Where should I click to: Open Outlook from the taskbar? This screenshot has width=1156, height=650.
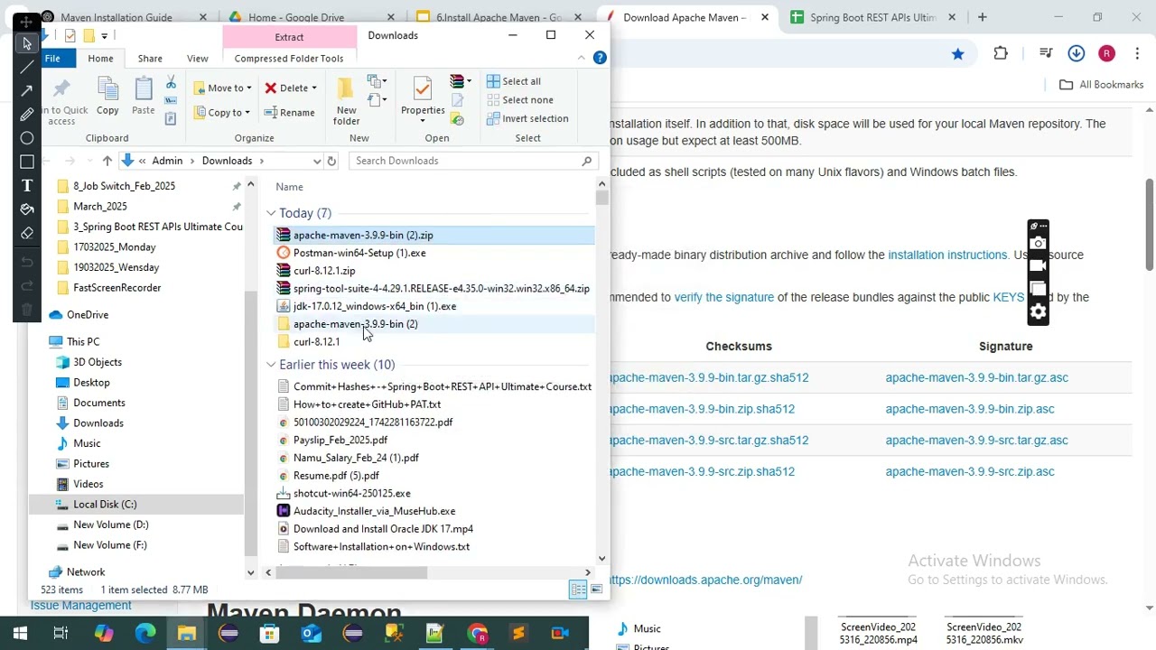click(x=311, y=633)
